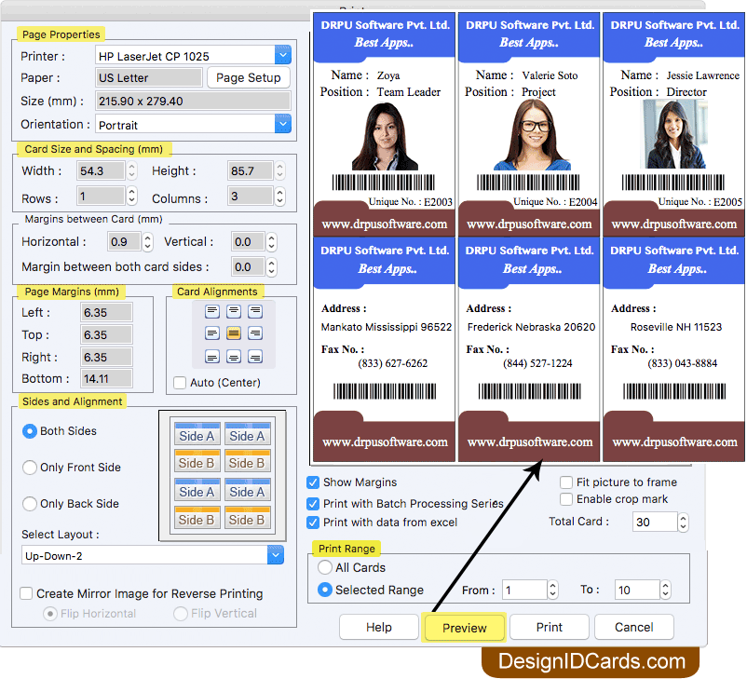Uncheck Show Margins
Screen dimensions: 747x679
pyautogui.click(x=313, y=482)
